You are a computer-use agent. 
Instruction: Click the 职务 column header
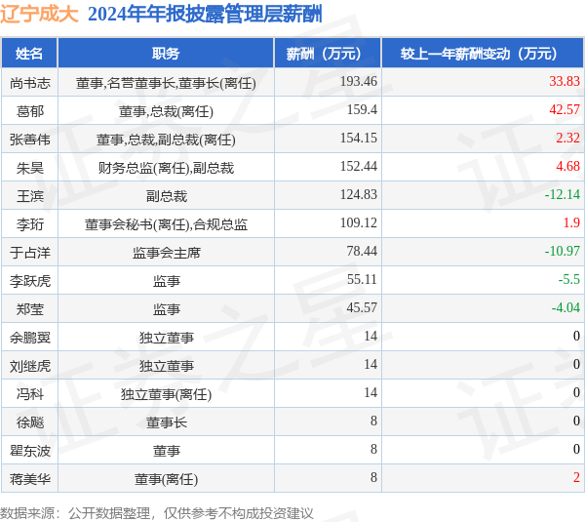pos(166,54)
